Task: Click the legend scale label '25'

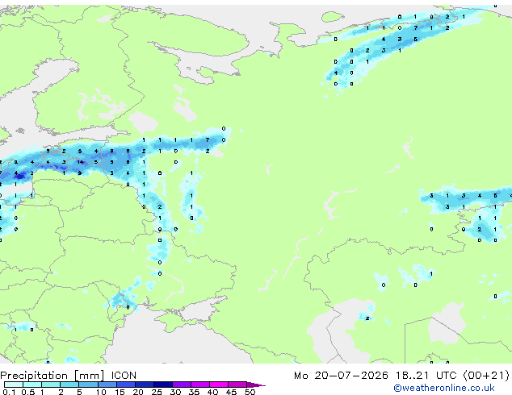Action: coord(157,392)
